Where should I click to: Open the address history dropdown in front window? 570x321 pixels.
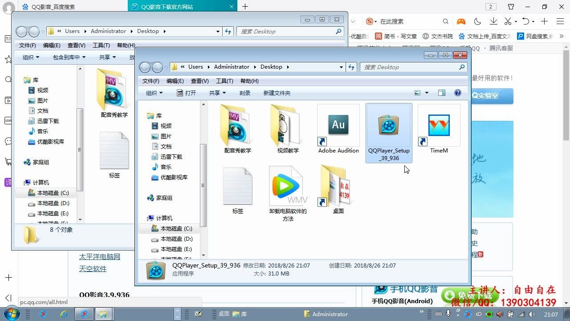[342, 67]
